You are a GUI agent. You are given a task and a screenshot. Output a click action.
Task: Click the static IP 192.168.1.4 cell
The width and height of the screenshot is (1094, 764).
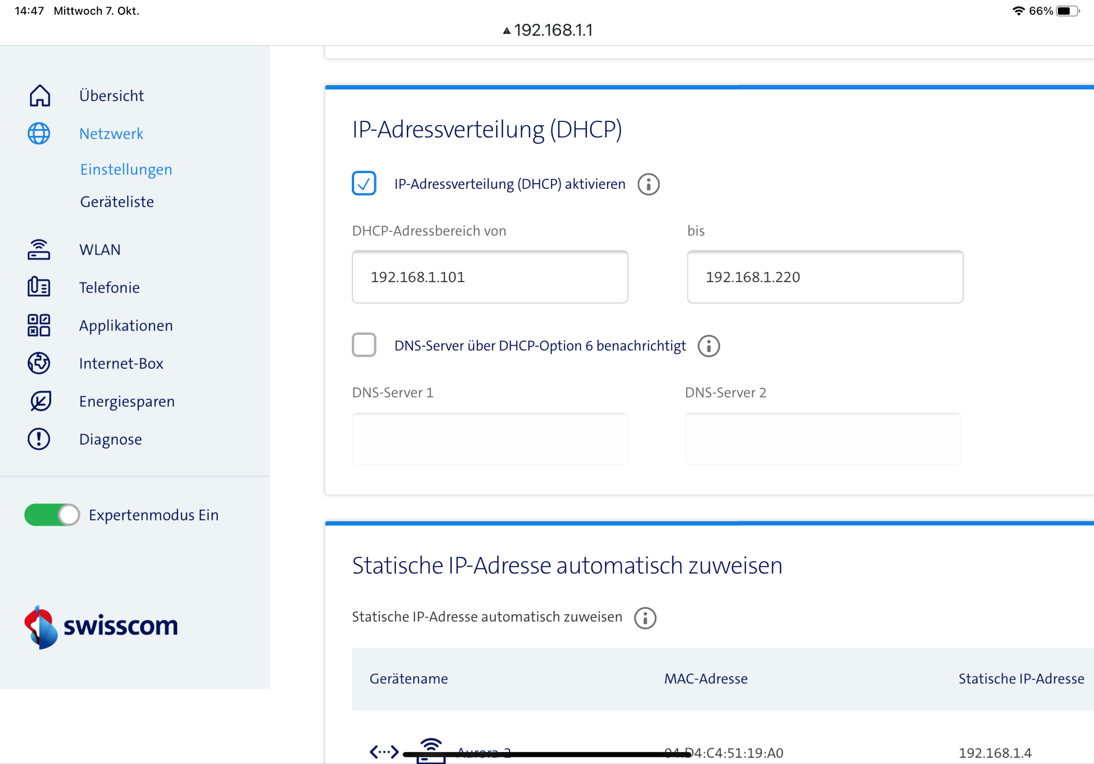995,753
